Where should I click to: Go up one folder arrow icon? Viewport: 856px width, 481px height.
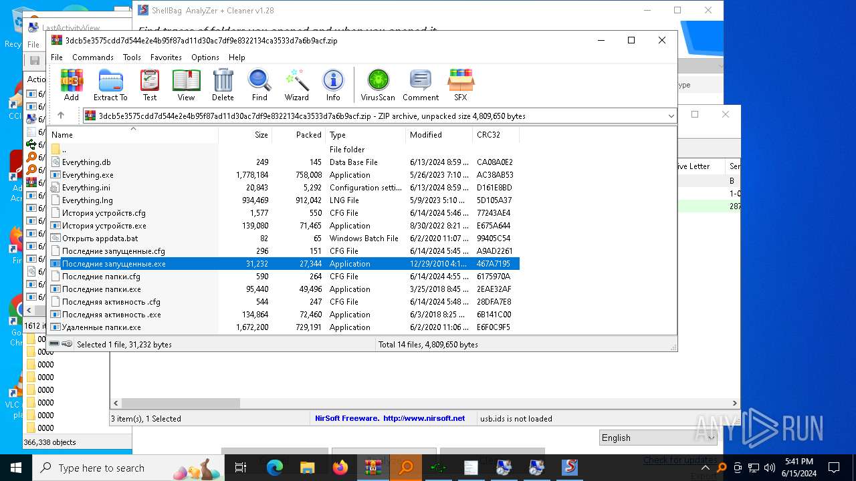61,116
